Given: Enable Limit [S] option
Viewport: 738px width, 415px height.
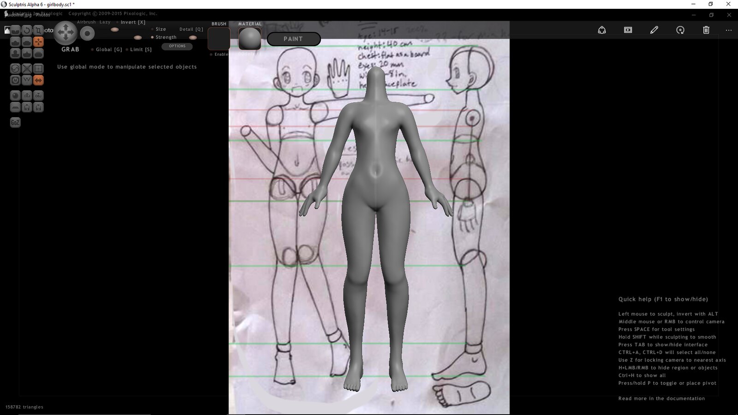Looking at the screenshot, I should (139, 49).
